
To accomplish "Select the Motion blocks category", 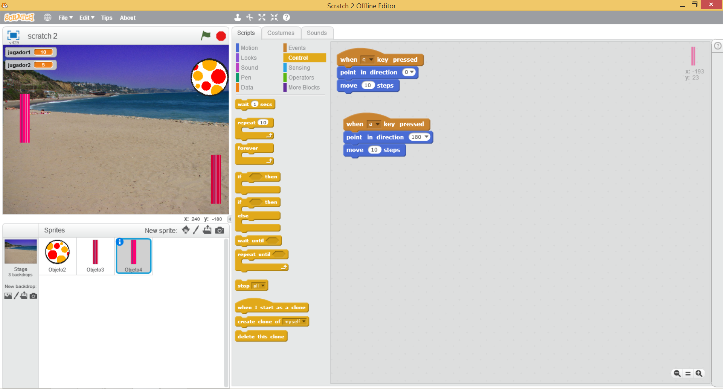I will [x=249, y=48].
